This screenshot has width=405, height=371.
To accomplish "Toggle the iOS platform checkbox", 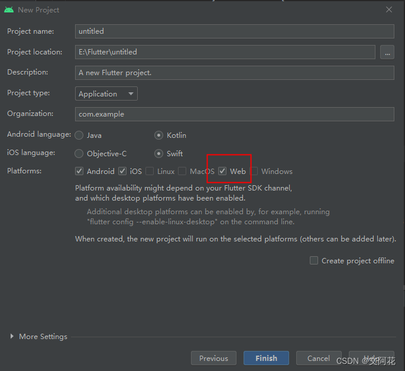I will [x=122, y=171].
